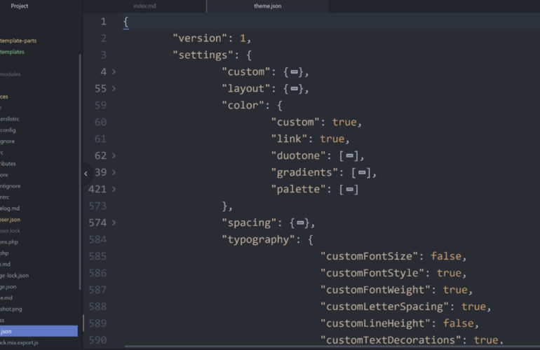This screenshot has height=350, width=540.
Task: Click the fold ellipsis marker after "spacing"
Action: (300, 223)
